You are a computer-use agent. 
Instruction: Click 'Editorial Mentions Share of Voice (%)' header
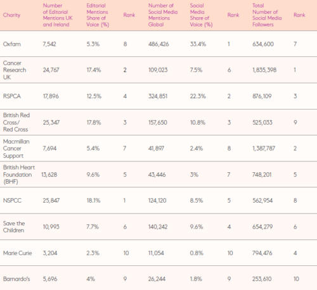coord(98,15)
